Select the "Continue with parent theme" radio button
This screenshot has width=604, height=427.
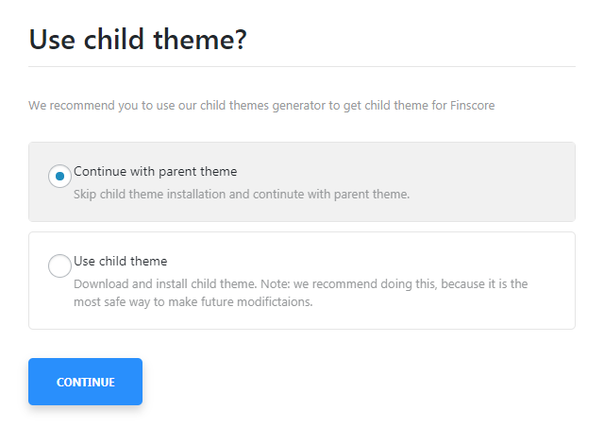(59, 177)
